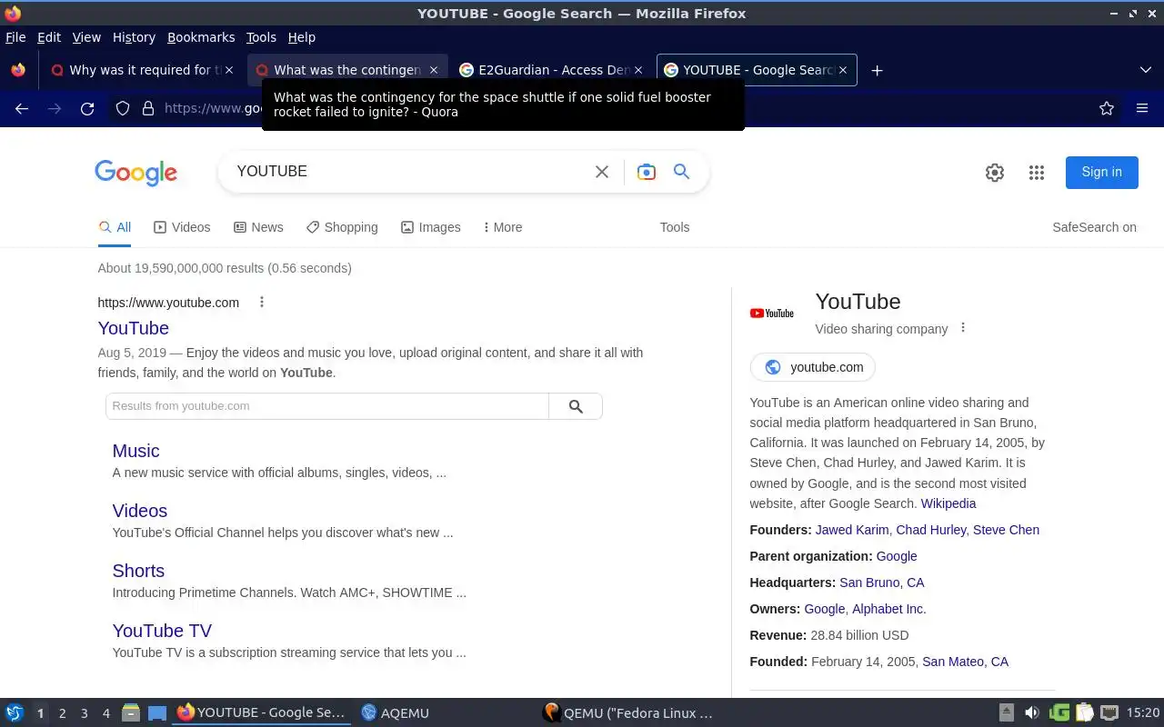1164x727 pixels.
Task: Focus 'Results from youtube.com' search field
Action: coord(327,406)
